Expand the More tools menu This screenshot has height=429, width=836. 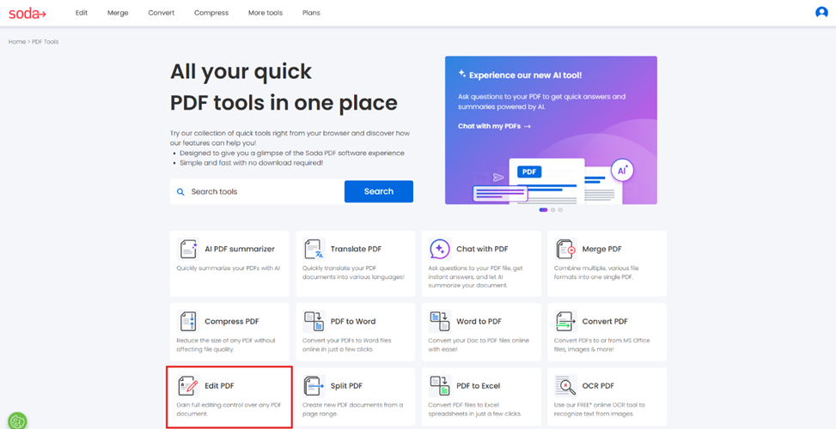click(x=265, y=13)
